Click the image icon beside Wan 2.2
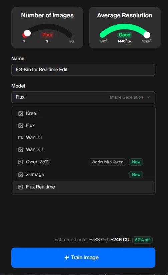The image size is (168, 275). tap(21, 150)
